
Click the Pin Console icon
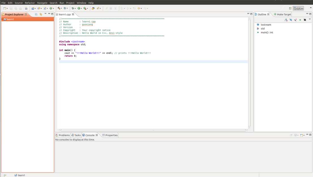coord(291,135)
